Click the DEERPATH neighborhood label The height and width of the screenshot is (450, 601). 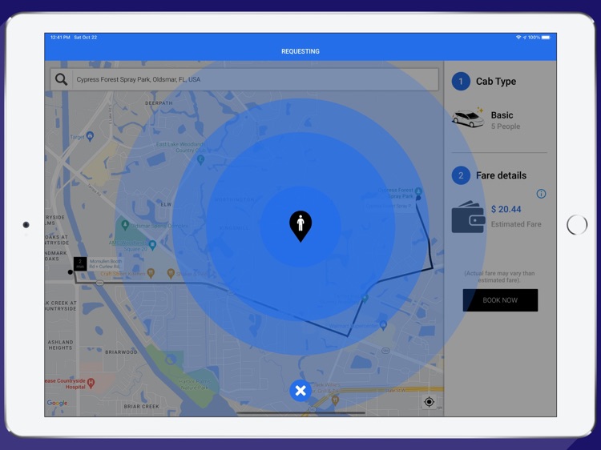pos(159,103)
